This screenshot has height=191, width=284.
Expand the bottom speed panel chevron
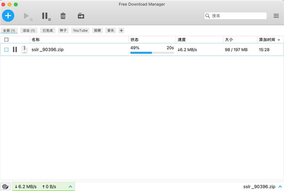(x=71, y=187)
